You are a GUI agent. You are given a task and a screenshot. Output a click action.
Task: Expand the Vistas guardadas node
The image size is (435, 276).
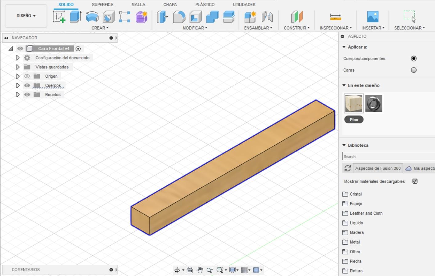[x=18, y=67]
